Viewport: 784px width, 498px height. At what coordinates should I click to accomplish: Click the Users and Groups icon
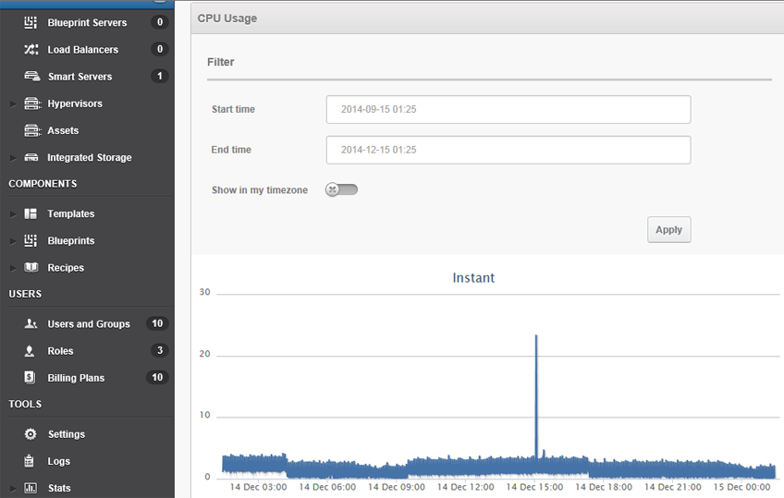(31, 323)
